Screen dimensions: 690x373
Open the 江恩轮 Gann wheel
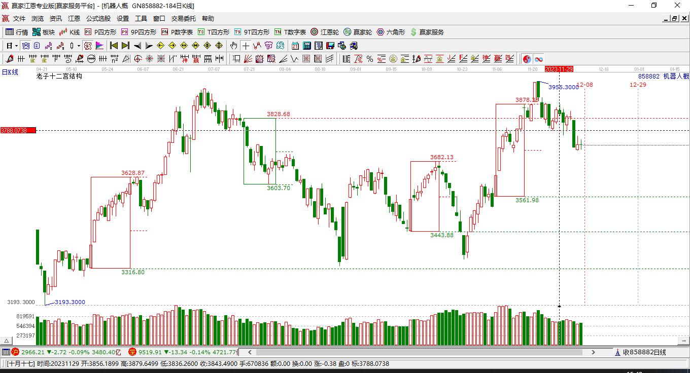pyautogui.click(x=325, y=32)
